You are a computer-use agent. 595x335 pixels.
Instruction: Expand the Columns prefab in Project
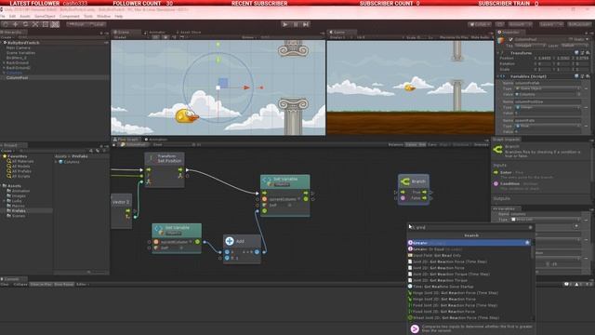click(x=56, y=162)
